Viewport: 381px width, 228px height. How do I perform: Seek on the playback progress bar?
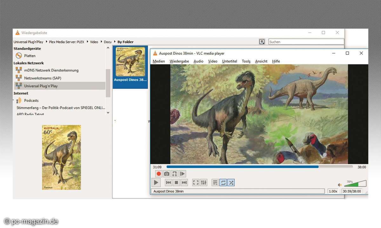[259, 167]
